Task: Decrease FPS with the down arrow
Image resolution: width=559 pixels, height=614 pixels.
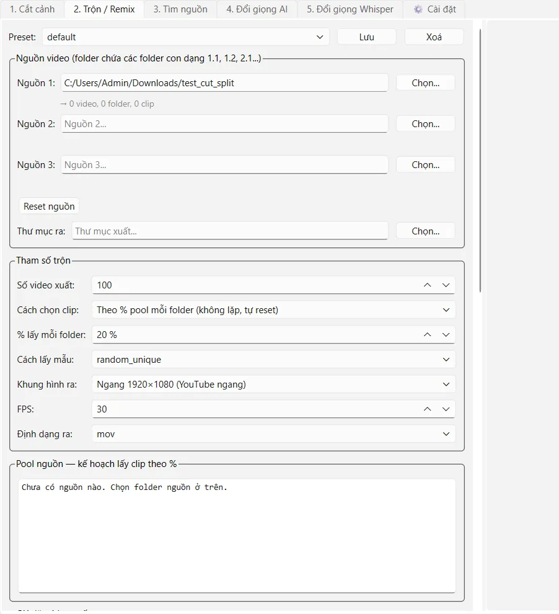Action: click(x=446, y=409)
